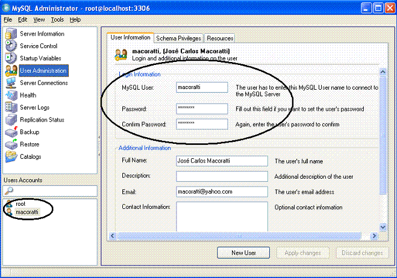The width and height of the screenshot is (397, 278).
Task: Click the New User button
Action: coord(243,253)
